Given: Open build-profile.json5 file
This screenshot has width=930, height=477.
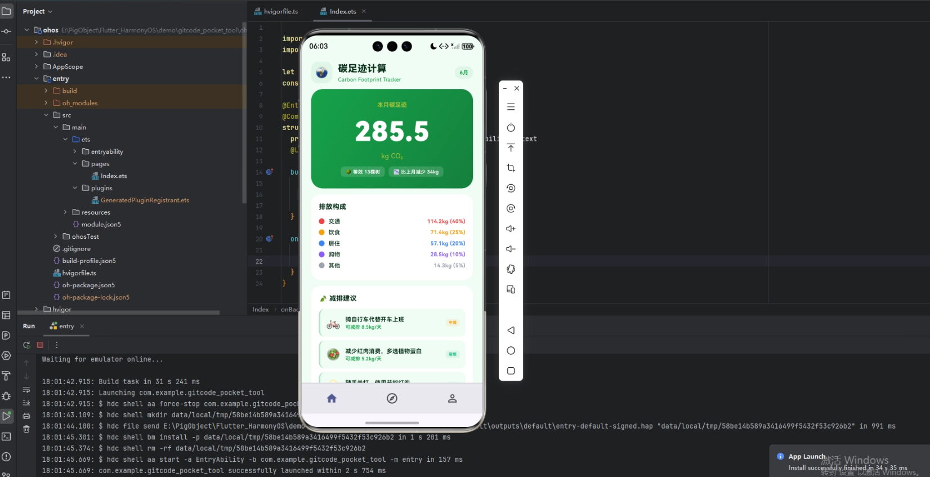Looking at the screenshot, I should click(84, 261).
